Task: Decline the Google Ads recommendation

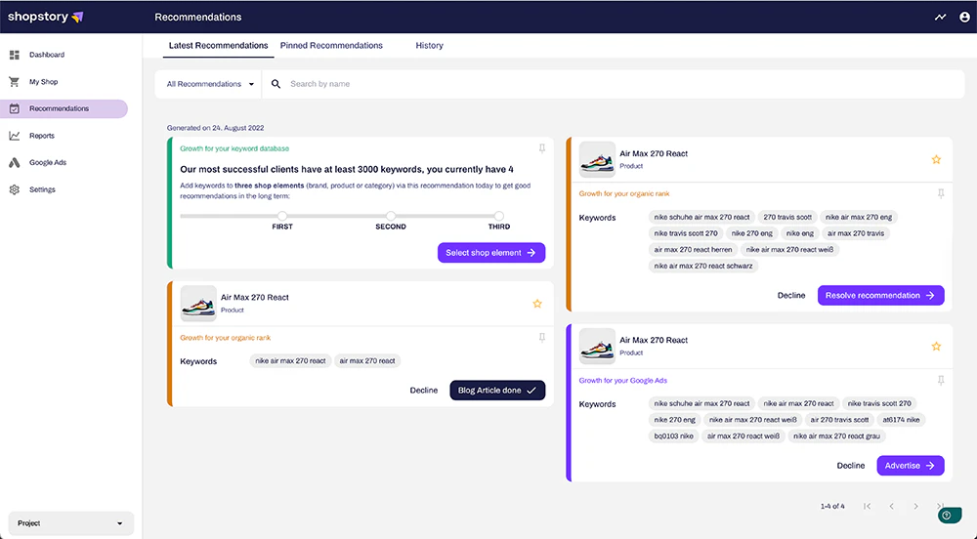Action: pyautogui.click(x=851, y=466)
